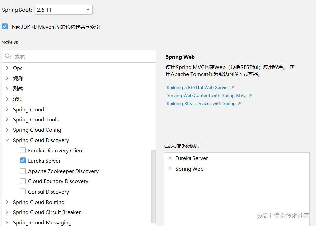The height and width of the screenshot is (226, 316).
Task: Select the Apache Zookeeper Discovery label
Action: (x=63, y=171)
